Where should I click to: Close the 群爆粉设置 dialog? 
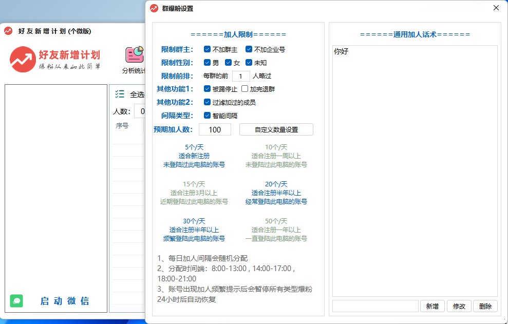(496, 8)
